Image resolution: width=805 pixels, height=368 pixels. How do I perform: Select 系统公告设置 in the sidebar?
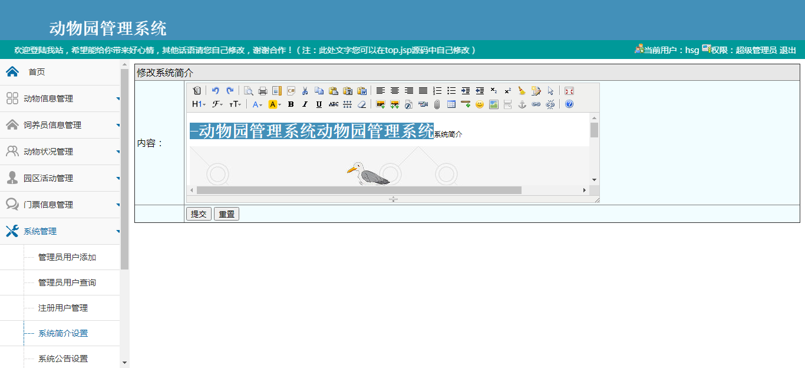pos(63,359)
